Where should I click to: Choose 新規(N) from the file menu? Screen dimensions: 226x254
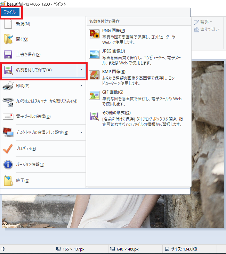[x=43, y=24]
